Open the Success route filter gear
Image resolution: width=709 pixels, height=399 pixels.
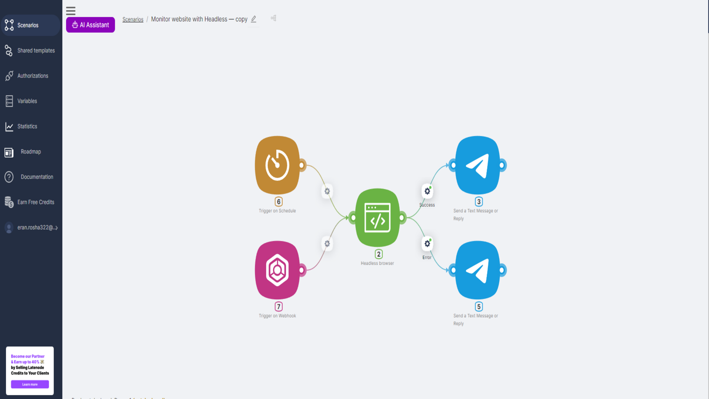427,191
